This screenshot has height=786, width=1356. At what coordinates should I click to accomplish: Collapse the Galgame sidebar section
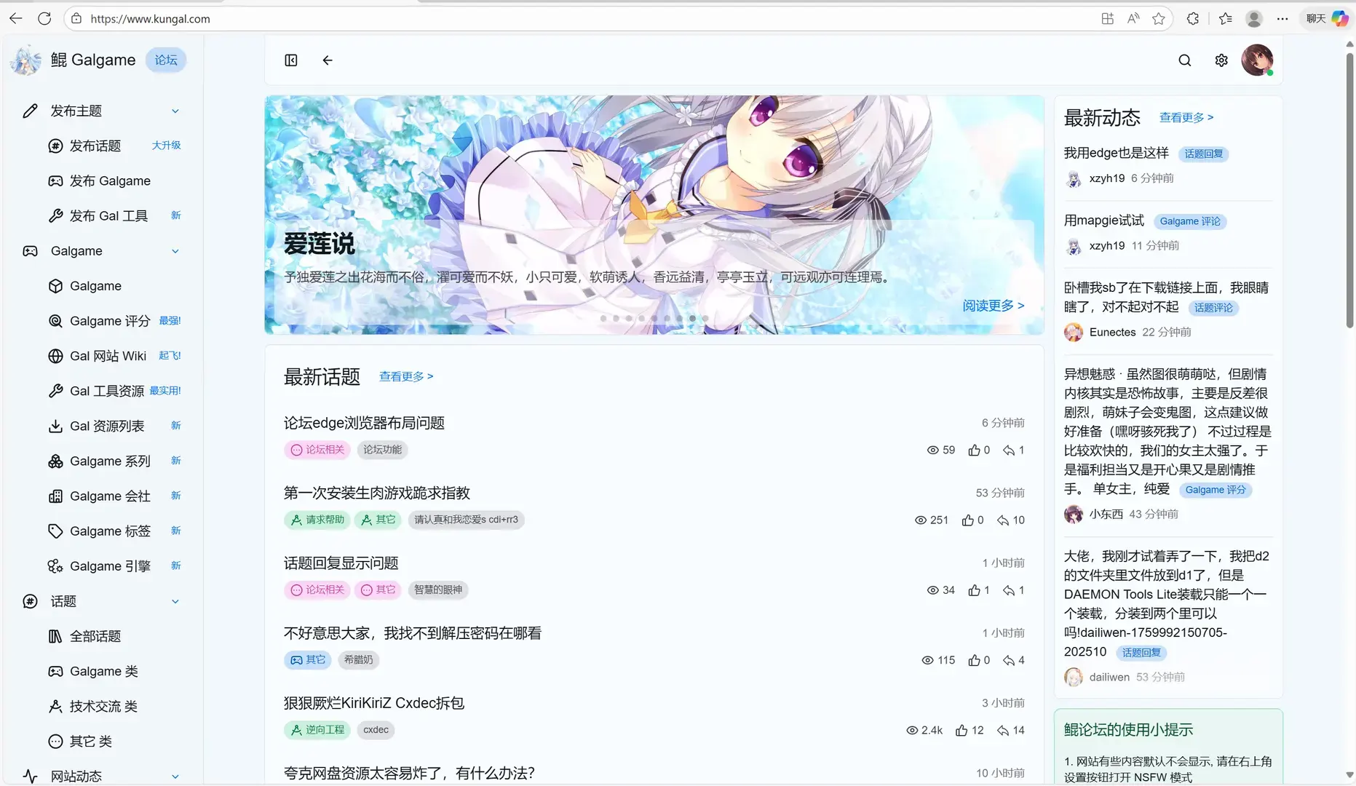click(175, 251)
